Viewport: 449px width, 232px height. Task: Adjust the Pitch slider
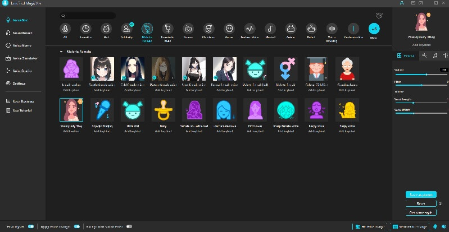click(x=421, y=85)
